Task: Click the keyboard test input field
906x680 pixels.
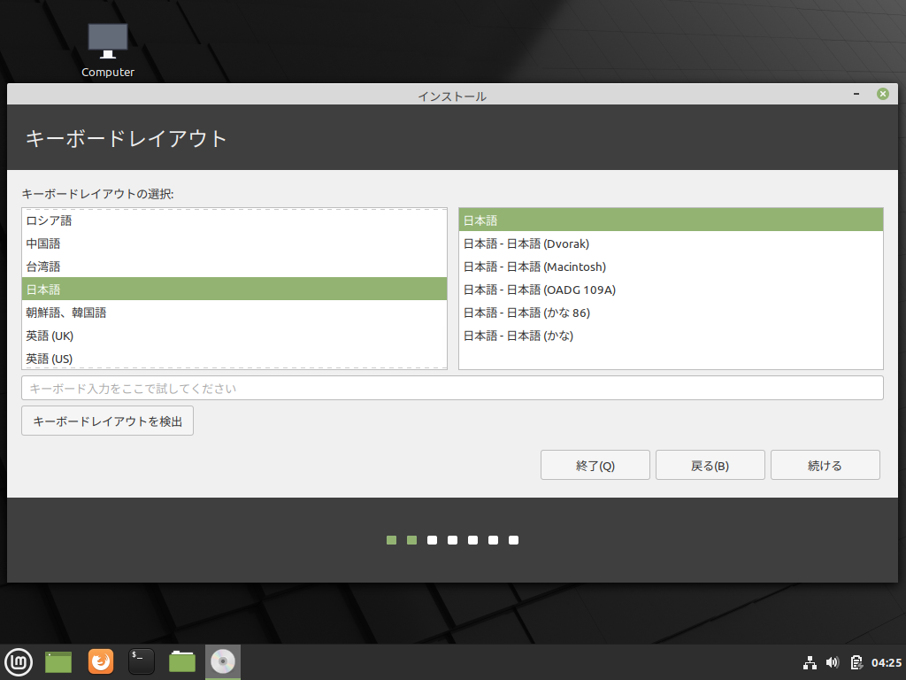Action: pyautogui.click(x=452, y=388)
